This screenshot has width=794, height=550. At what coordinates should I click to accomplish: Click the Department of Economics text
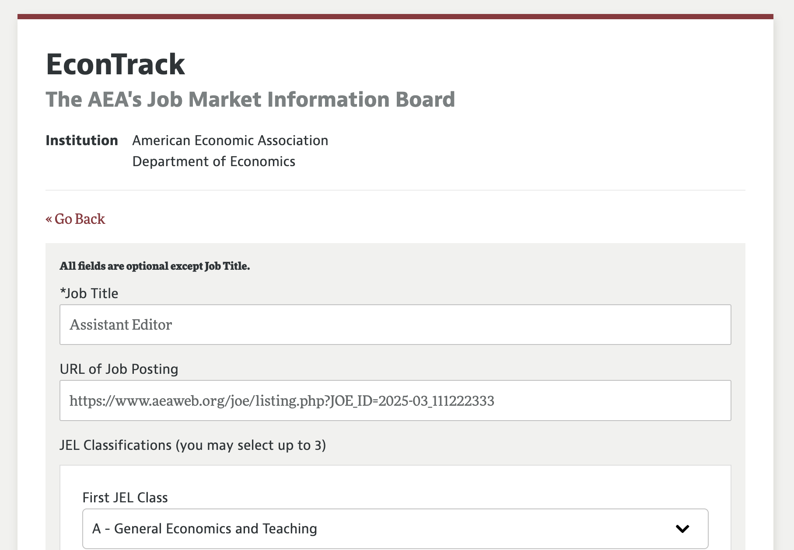coord(213,162)
